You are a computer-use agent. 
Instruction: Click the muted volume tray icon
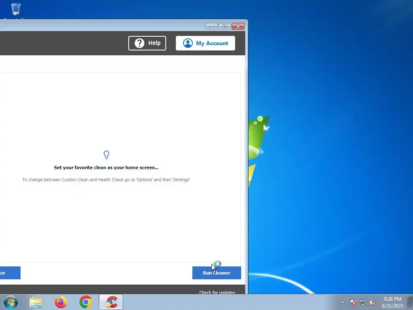372,302
